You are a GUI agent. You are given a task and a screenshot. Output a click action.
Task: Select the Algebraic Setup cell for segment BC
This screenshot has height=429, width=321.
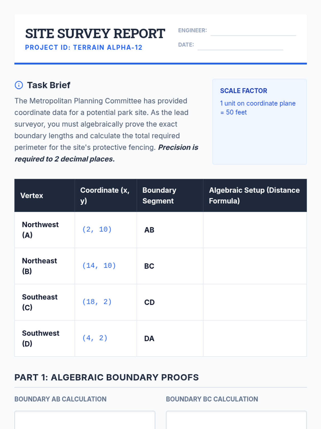pos(255,266)
